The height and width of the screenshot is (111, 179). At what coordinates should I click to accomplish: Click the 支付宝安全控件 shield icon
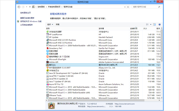click(x=48, y=68)
